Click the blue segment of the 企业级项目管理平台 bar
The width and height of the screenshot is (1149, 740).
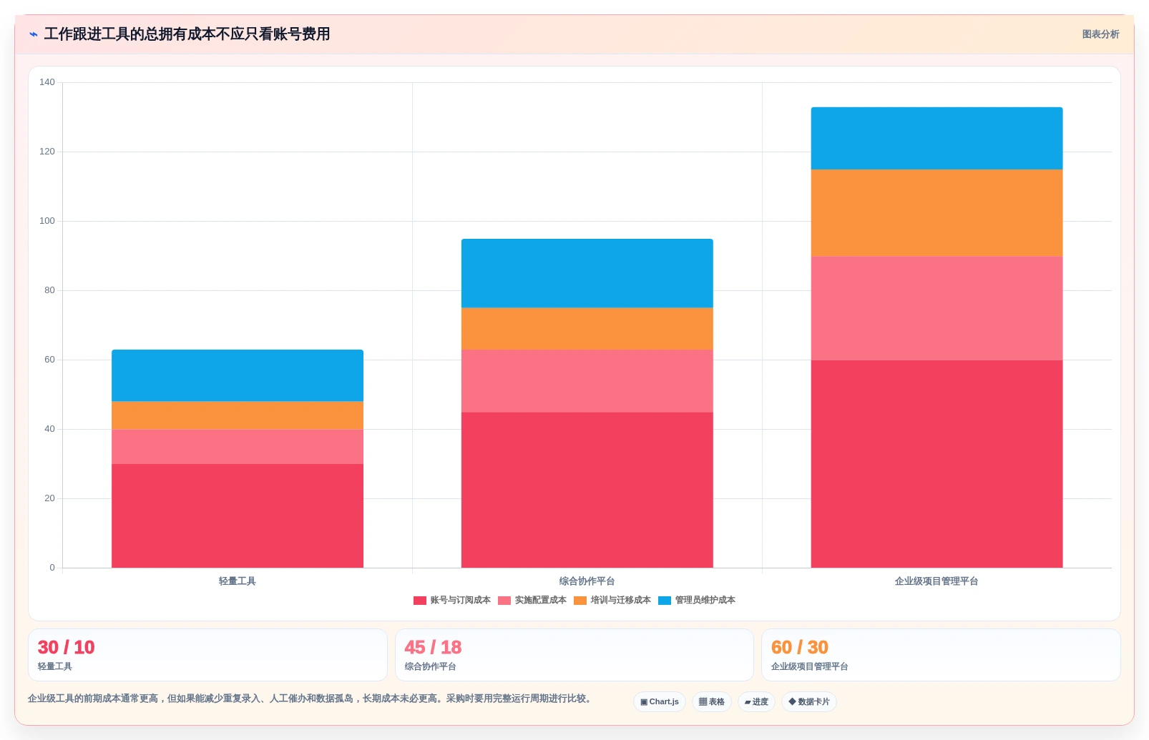click(x=937, y=138)
